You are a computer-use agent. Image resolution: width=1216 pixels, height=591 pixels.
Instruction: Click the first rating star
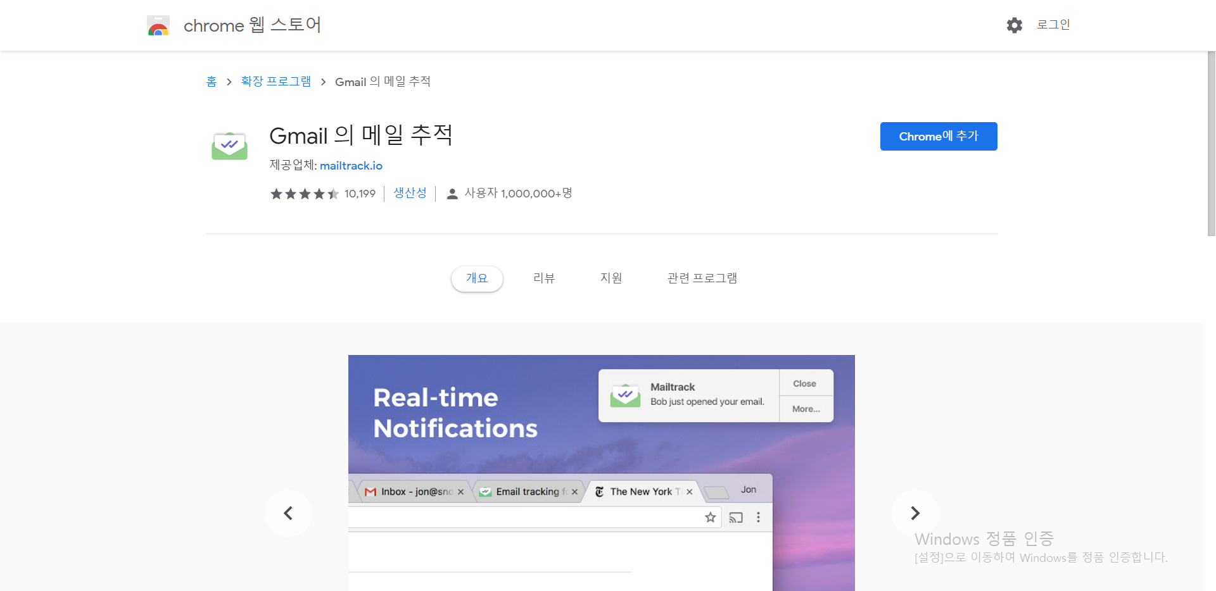(x=277, y=194)
